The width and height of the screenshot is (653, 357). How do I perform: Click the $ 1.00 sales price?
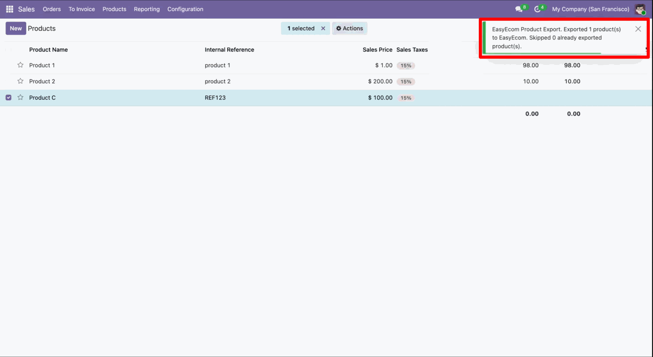click(x=384, y=65)
